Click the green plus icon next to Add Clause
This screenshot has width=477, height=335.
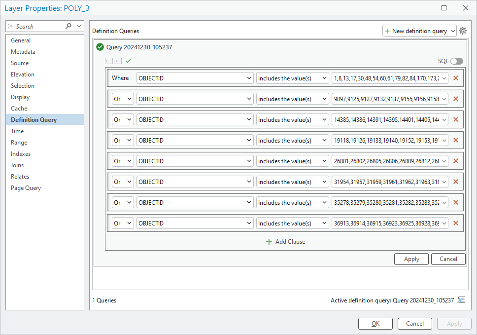[x=269, y=242]
